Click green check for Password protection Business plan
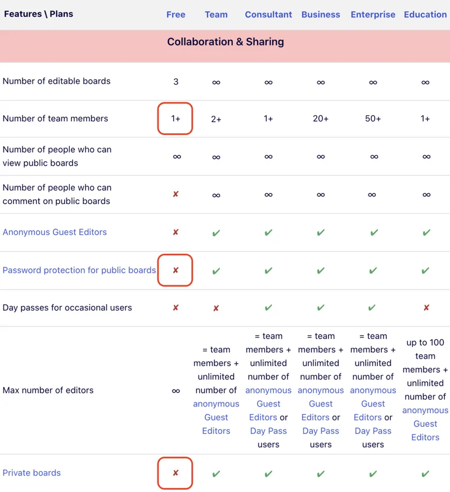 (321, 270)
